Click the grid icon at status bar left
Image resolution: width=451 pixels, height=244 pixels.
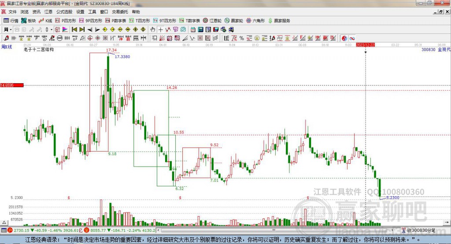[4, 230]
